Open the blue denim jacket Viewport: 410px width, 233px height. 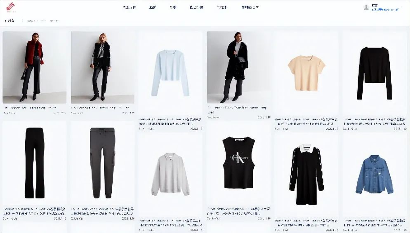point(375,174)
